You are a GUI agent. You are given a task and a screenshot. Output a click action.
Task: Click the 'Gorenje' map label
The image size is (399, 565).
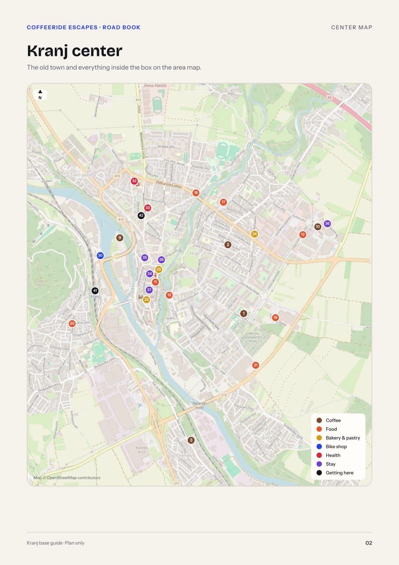313,122
